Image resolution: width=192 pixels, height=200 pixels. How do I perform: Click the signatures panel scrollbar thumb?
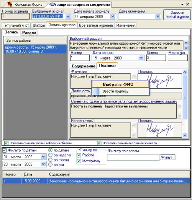pyautogui.click(x=185, y=98)
